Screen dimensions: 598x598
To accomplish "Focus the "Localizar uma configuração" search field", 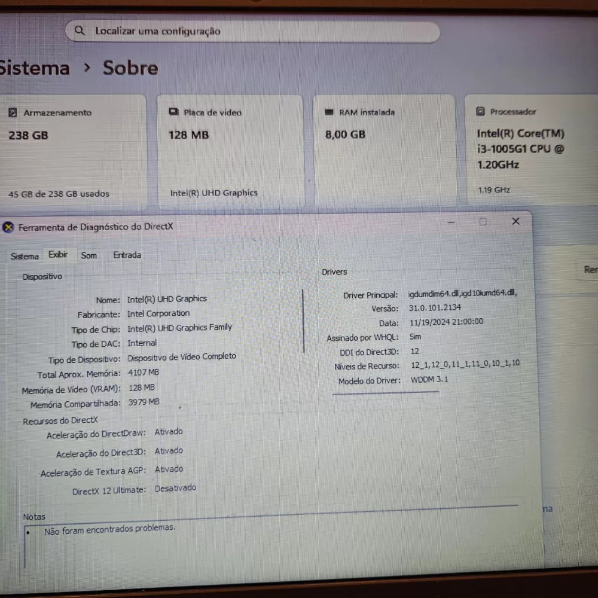I will [252, 32].
